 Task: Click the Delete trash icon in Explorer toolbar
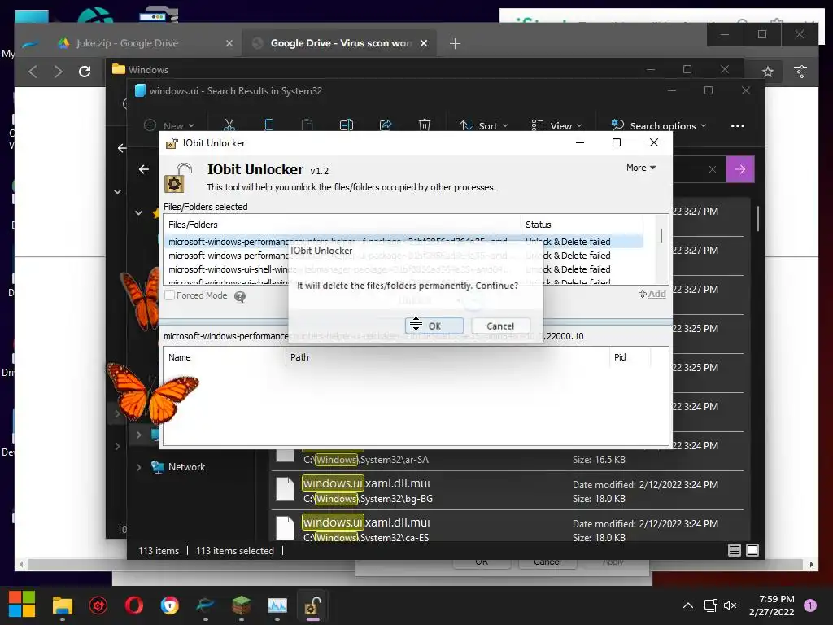coord(425,125)
